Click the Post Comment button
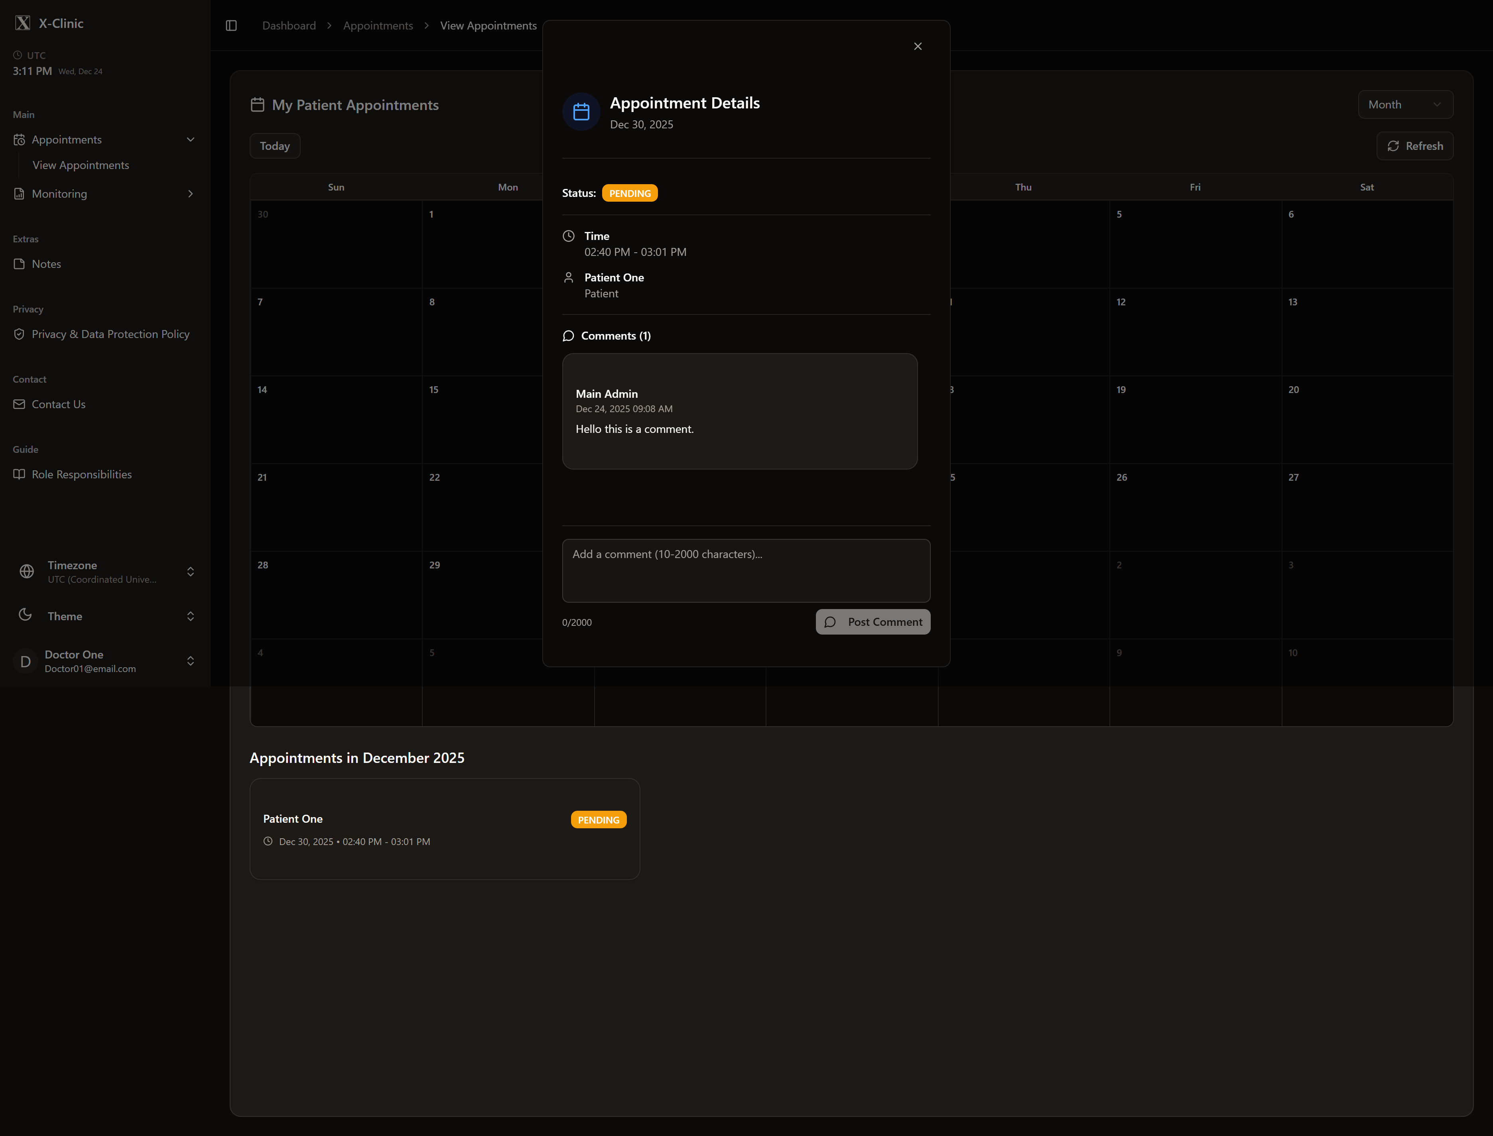Image resolution: width=1493 pixels, height=1136 pixels. [873, 622]
